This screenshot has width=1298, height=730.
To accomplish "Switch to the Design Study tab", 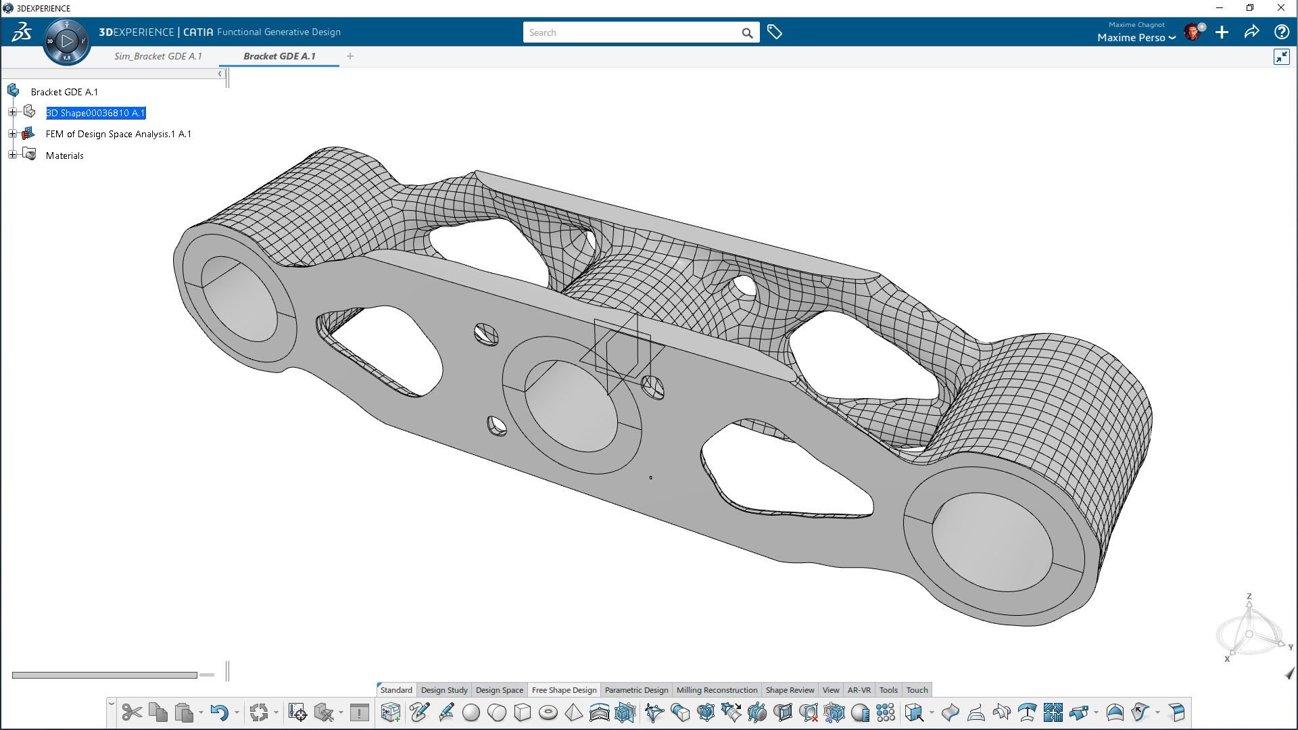I will (x=444, y=690).
